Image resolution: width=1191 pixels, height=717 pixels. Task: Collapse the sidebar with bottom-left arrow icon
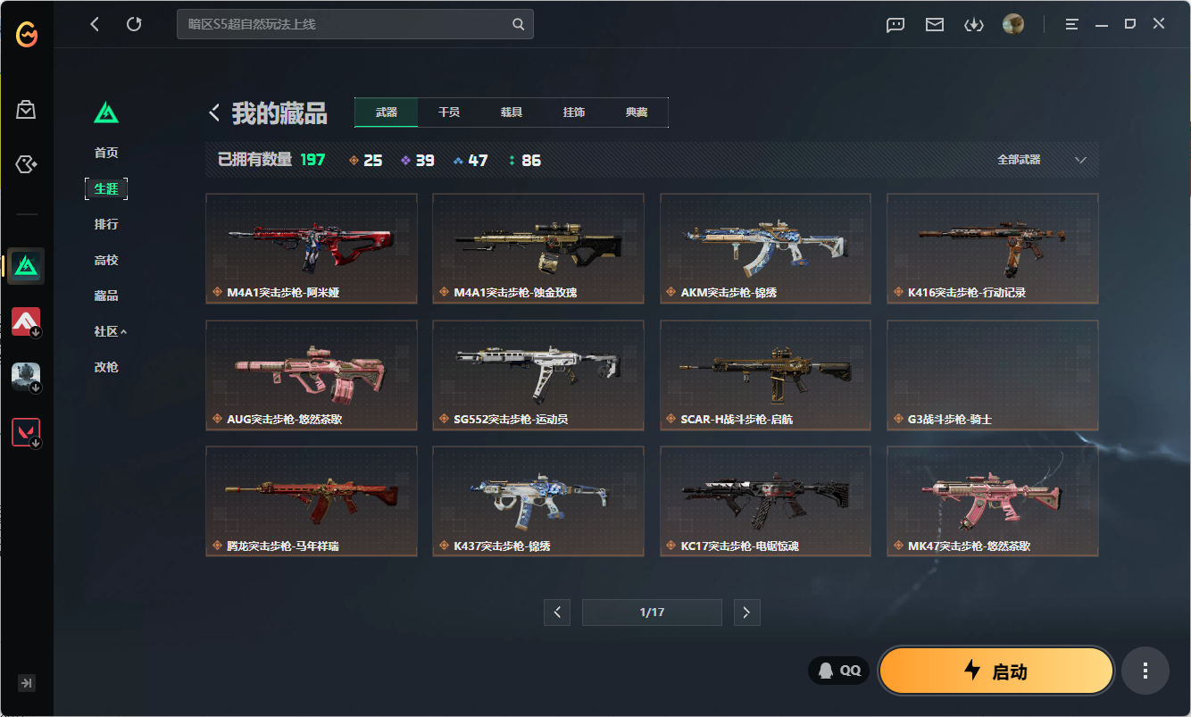click(27, 683)
